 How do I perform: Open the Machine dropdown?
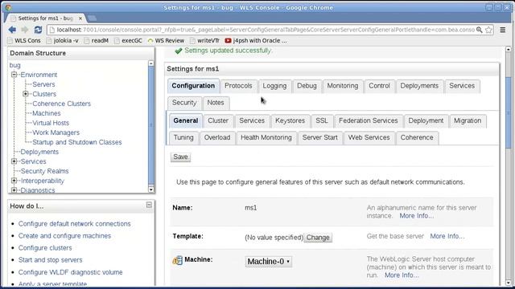[x=269, y=262]
